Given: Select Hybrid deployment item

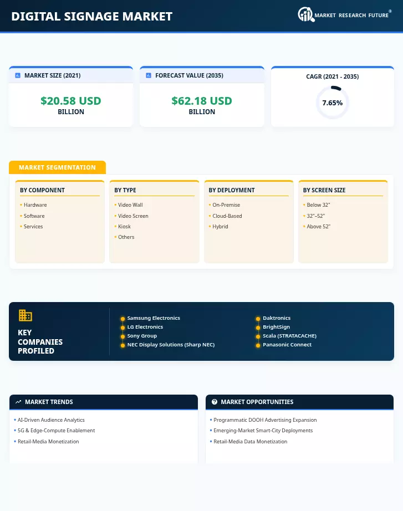Looking at the screenshot, I should 221,227.
